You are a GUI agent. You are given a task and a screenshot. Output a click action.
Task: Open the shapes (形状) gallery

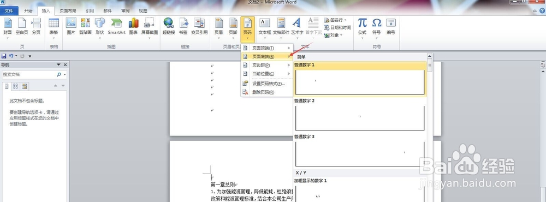click(99, 27)
